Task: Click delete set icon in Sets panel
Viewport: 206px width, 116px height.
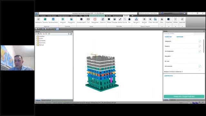Action: 49,34
